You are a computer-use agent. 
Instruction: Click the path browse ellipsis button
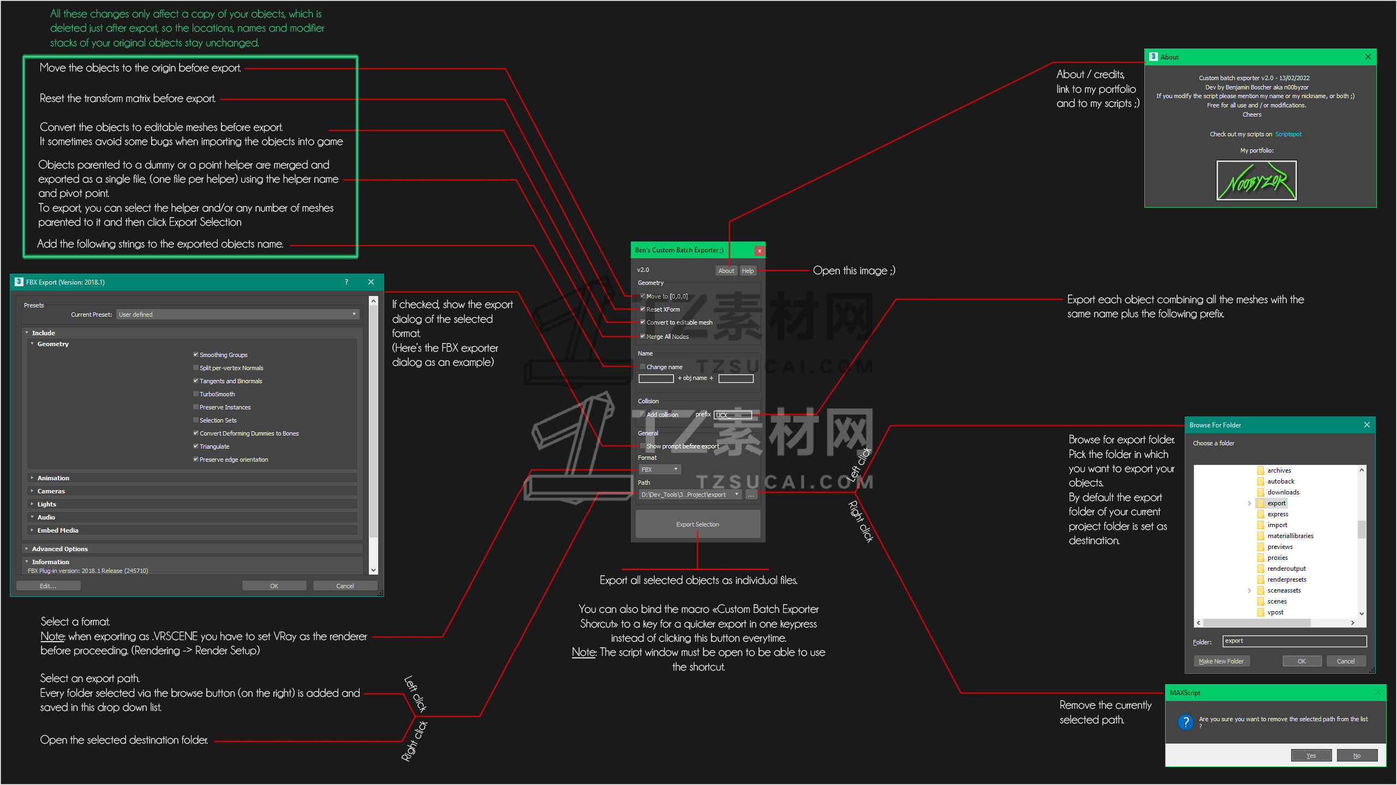click(751, 494)
